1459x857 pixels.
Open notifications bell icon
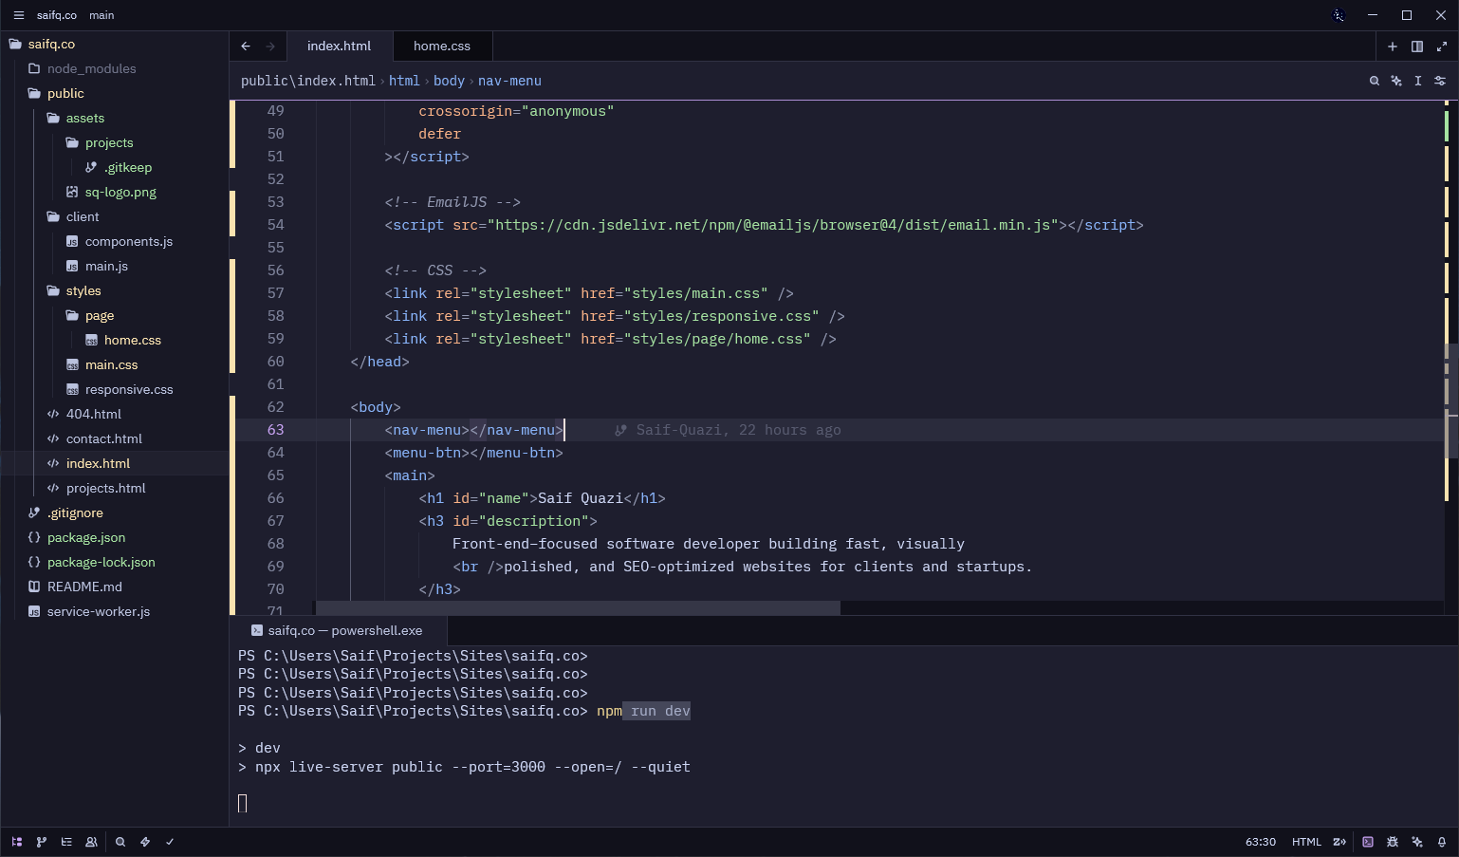point(1442,842)
